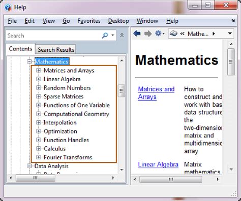Open the search options dropdown arrow
Viewport: 241px width, 201px height.
[113, 35]
